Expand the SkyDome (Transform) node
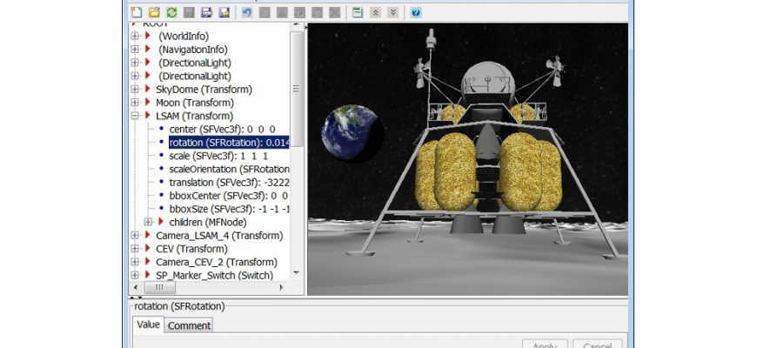The width and height of the screenshot is (757, 348). pos(135,89)
